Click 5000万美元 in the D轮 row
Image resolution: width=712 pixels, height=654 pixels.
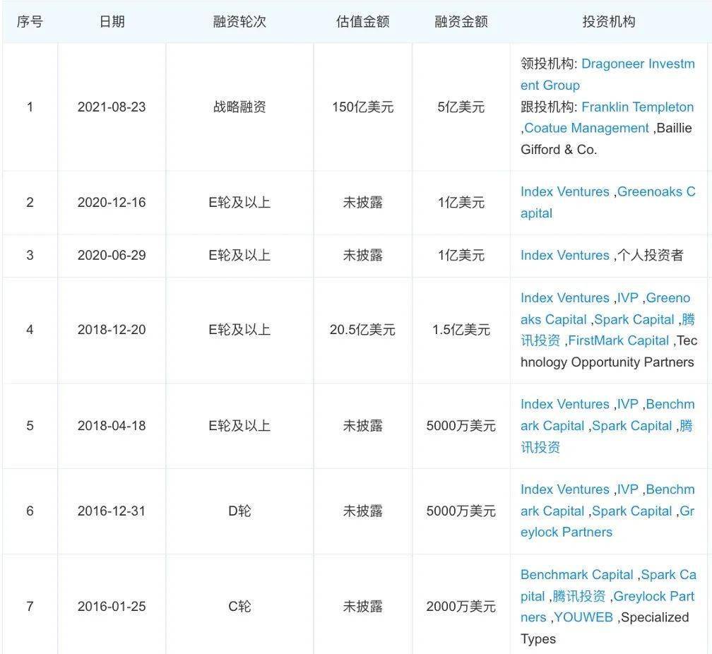[x=461, y=511]
